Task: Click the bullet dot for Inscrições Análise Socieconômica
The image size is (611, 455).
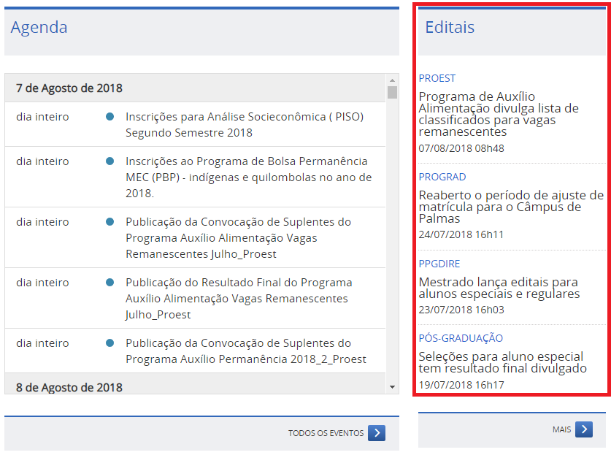Action: coord(109,117)
